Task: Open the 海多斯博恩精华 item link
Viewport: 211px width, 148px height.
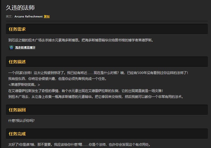Action: point(25,48)
